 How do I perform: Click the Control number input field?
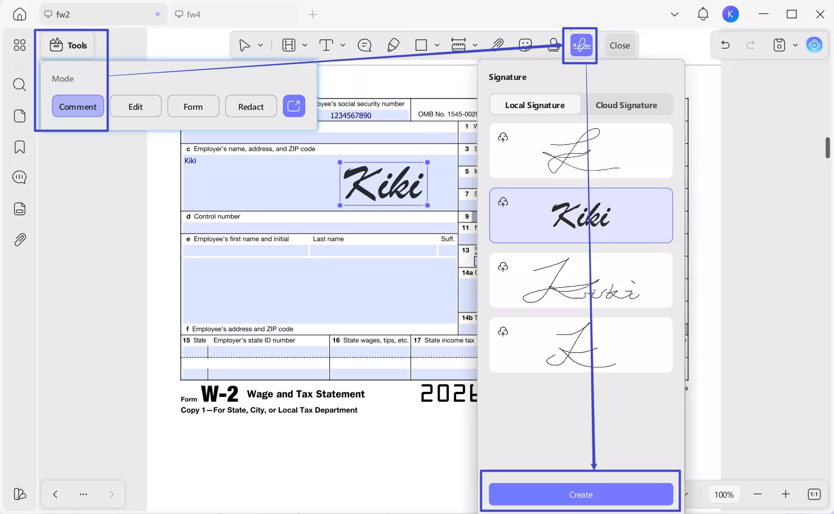point(320,227)
